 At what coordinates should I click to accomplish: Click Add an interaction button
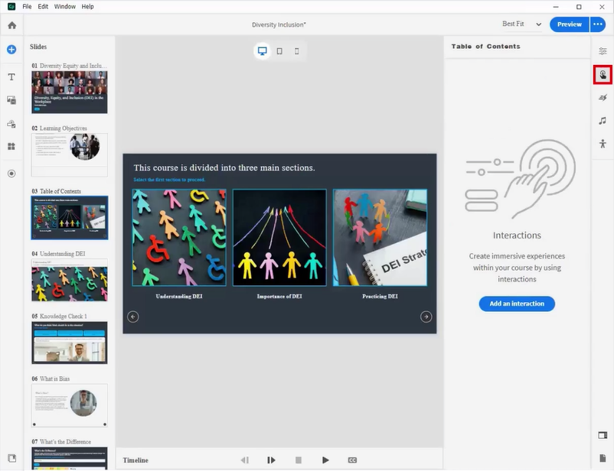pyautogui.click(x=517, y=304)
